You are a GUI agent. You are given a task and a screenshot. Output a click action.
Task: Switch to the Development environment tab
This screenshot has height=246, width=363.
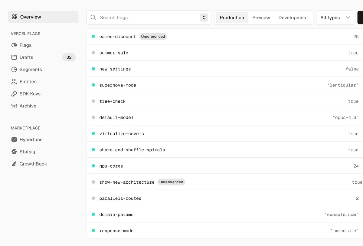[293, 18]
